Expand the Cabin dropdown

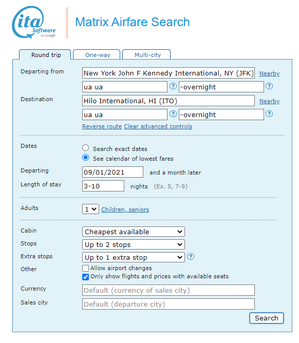(x=134, y=232)
